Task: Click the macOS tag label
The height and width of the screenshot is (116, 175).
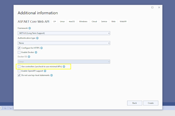Action: tap(72, 21)
